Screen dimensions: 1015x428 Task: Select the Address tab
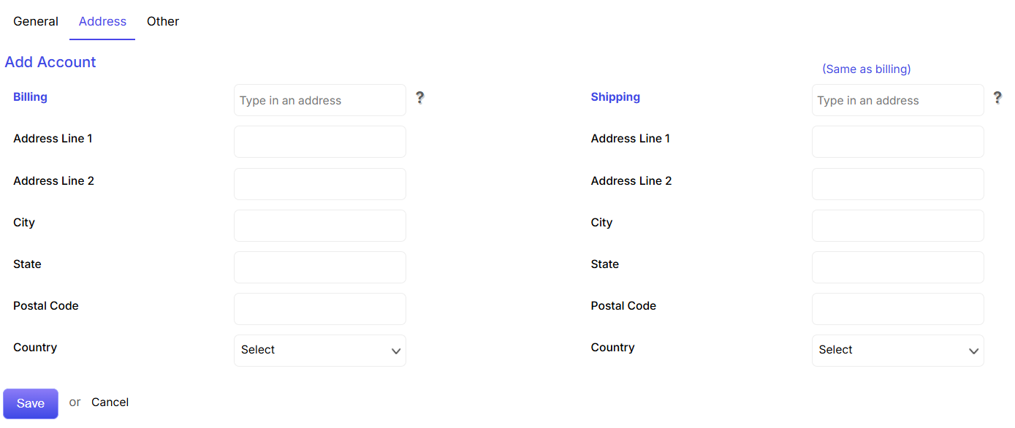tap(102, 21)
